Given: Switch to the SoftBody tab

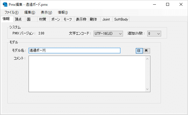Looking at the screenshot, I should (x=121, y=19).
